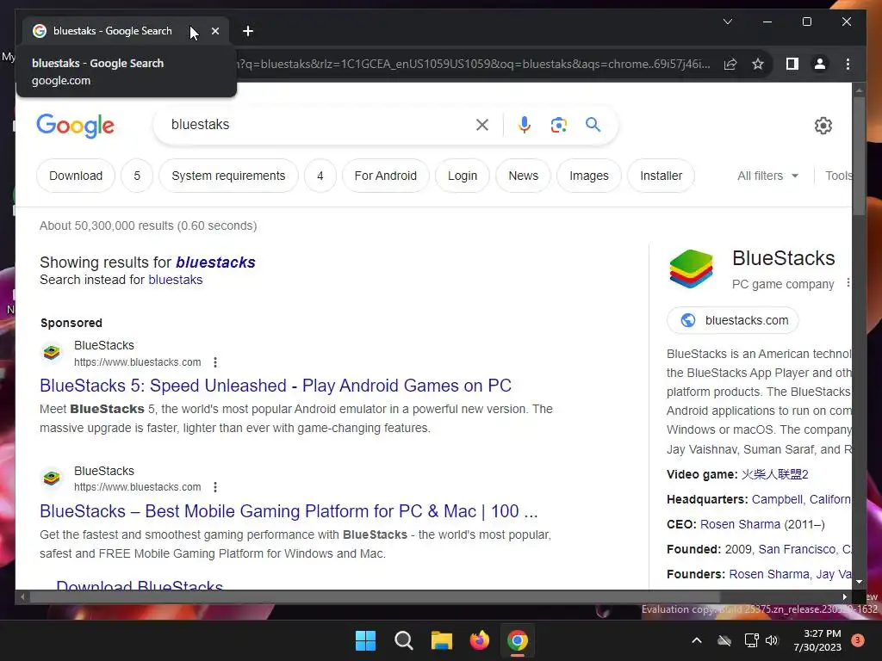Select the filter chip labeled 5
The width and height of the screenshot is (882, 661).
(x=137, y=176)
